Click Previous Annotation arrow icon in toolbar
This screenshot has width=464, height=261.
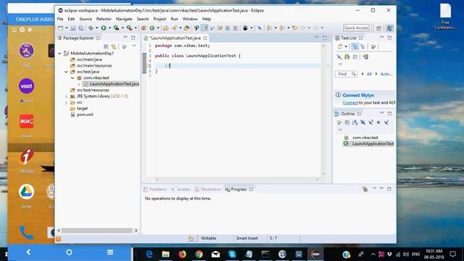(282, 28)
